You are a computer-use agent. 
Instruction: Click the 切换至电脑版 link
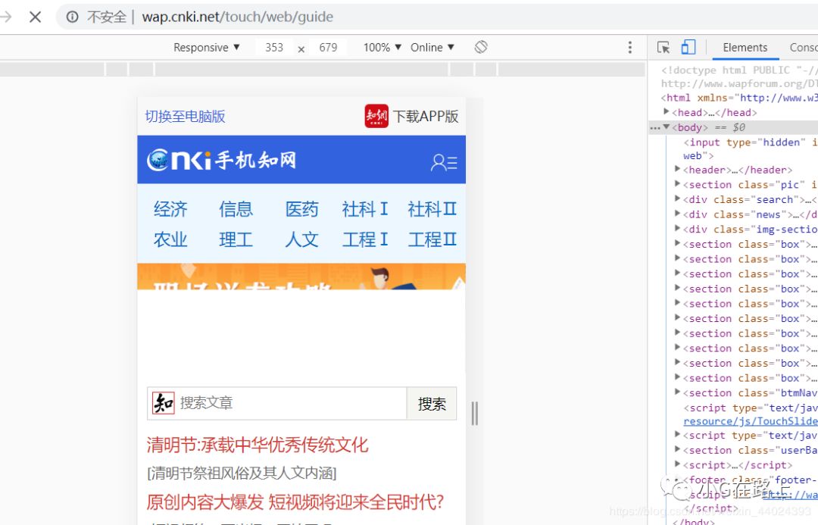coord(186,117)
